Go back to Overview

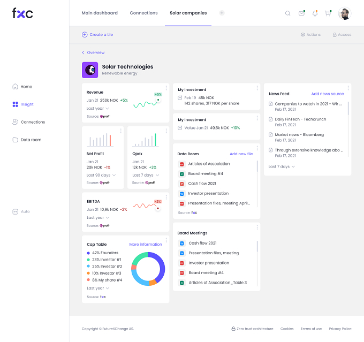(93, 52)
